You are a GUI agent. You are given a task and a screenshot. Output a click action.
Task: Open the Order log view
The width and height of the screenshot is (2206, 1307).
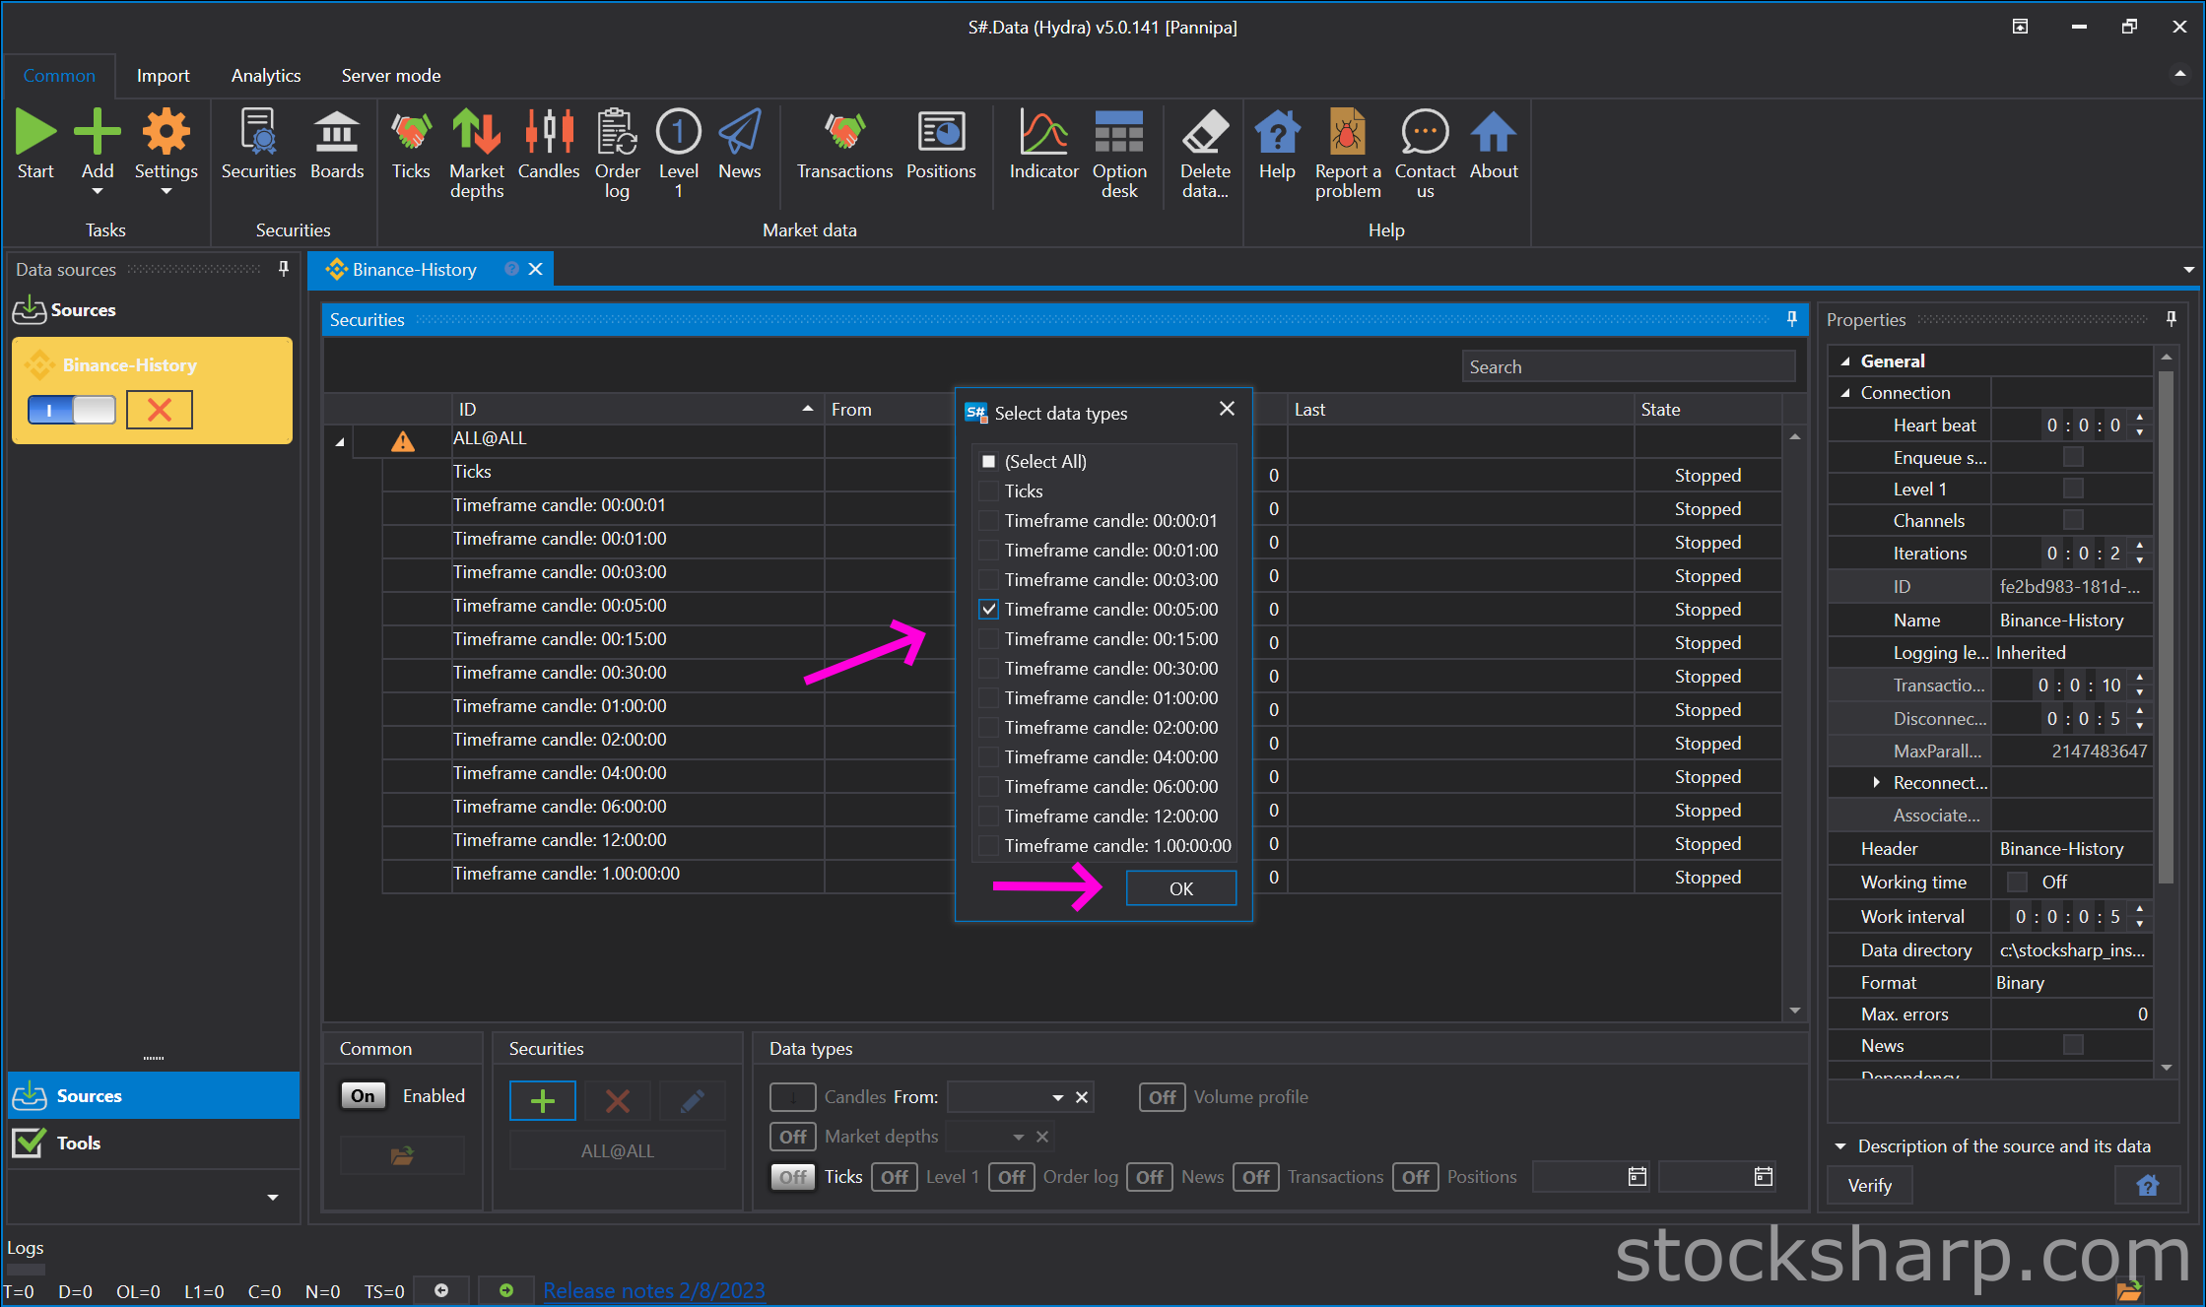[615, 150]
